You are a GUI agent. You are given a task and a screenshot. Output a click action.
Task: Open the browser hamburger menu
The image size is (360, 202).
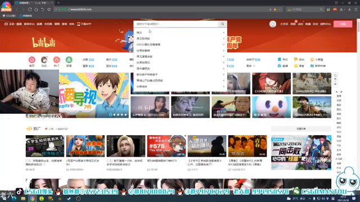point(355,10)
